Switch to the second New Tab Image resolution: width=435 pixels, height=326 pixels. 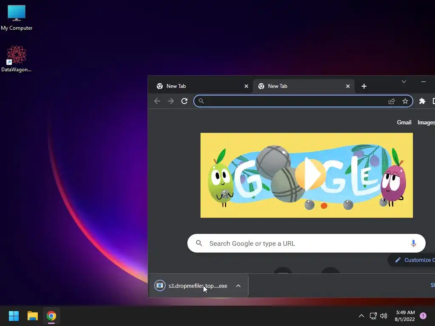tap(303, 86)
